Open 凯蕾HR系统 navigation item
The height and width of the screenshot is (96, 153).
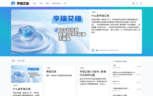(56, 3)
